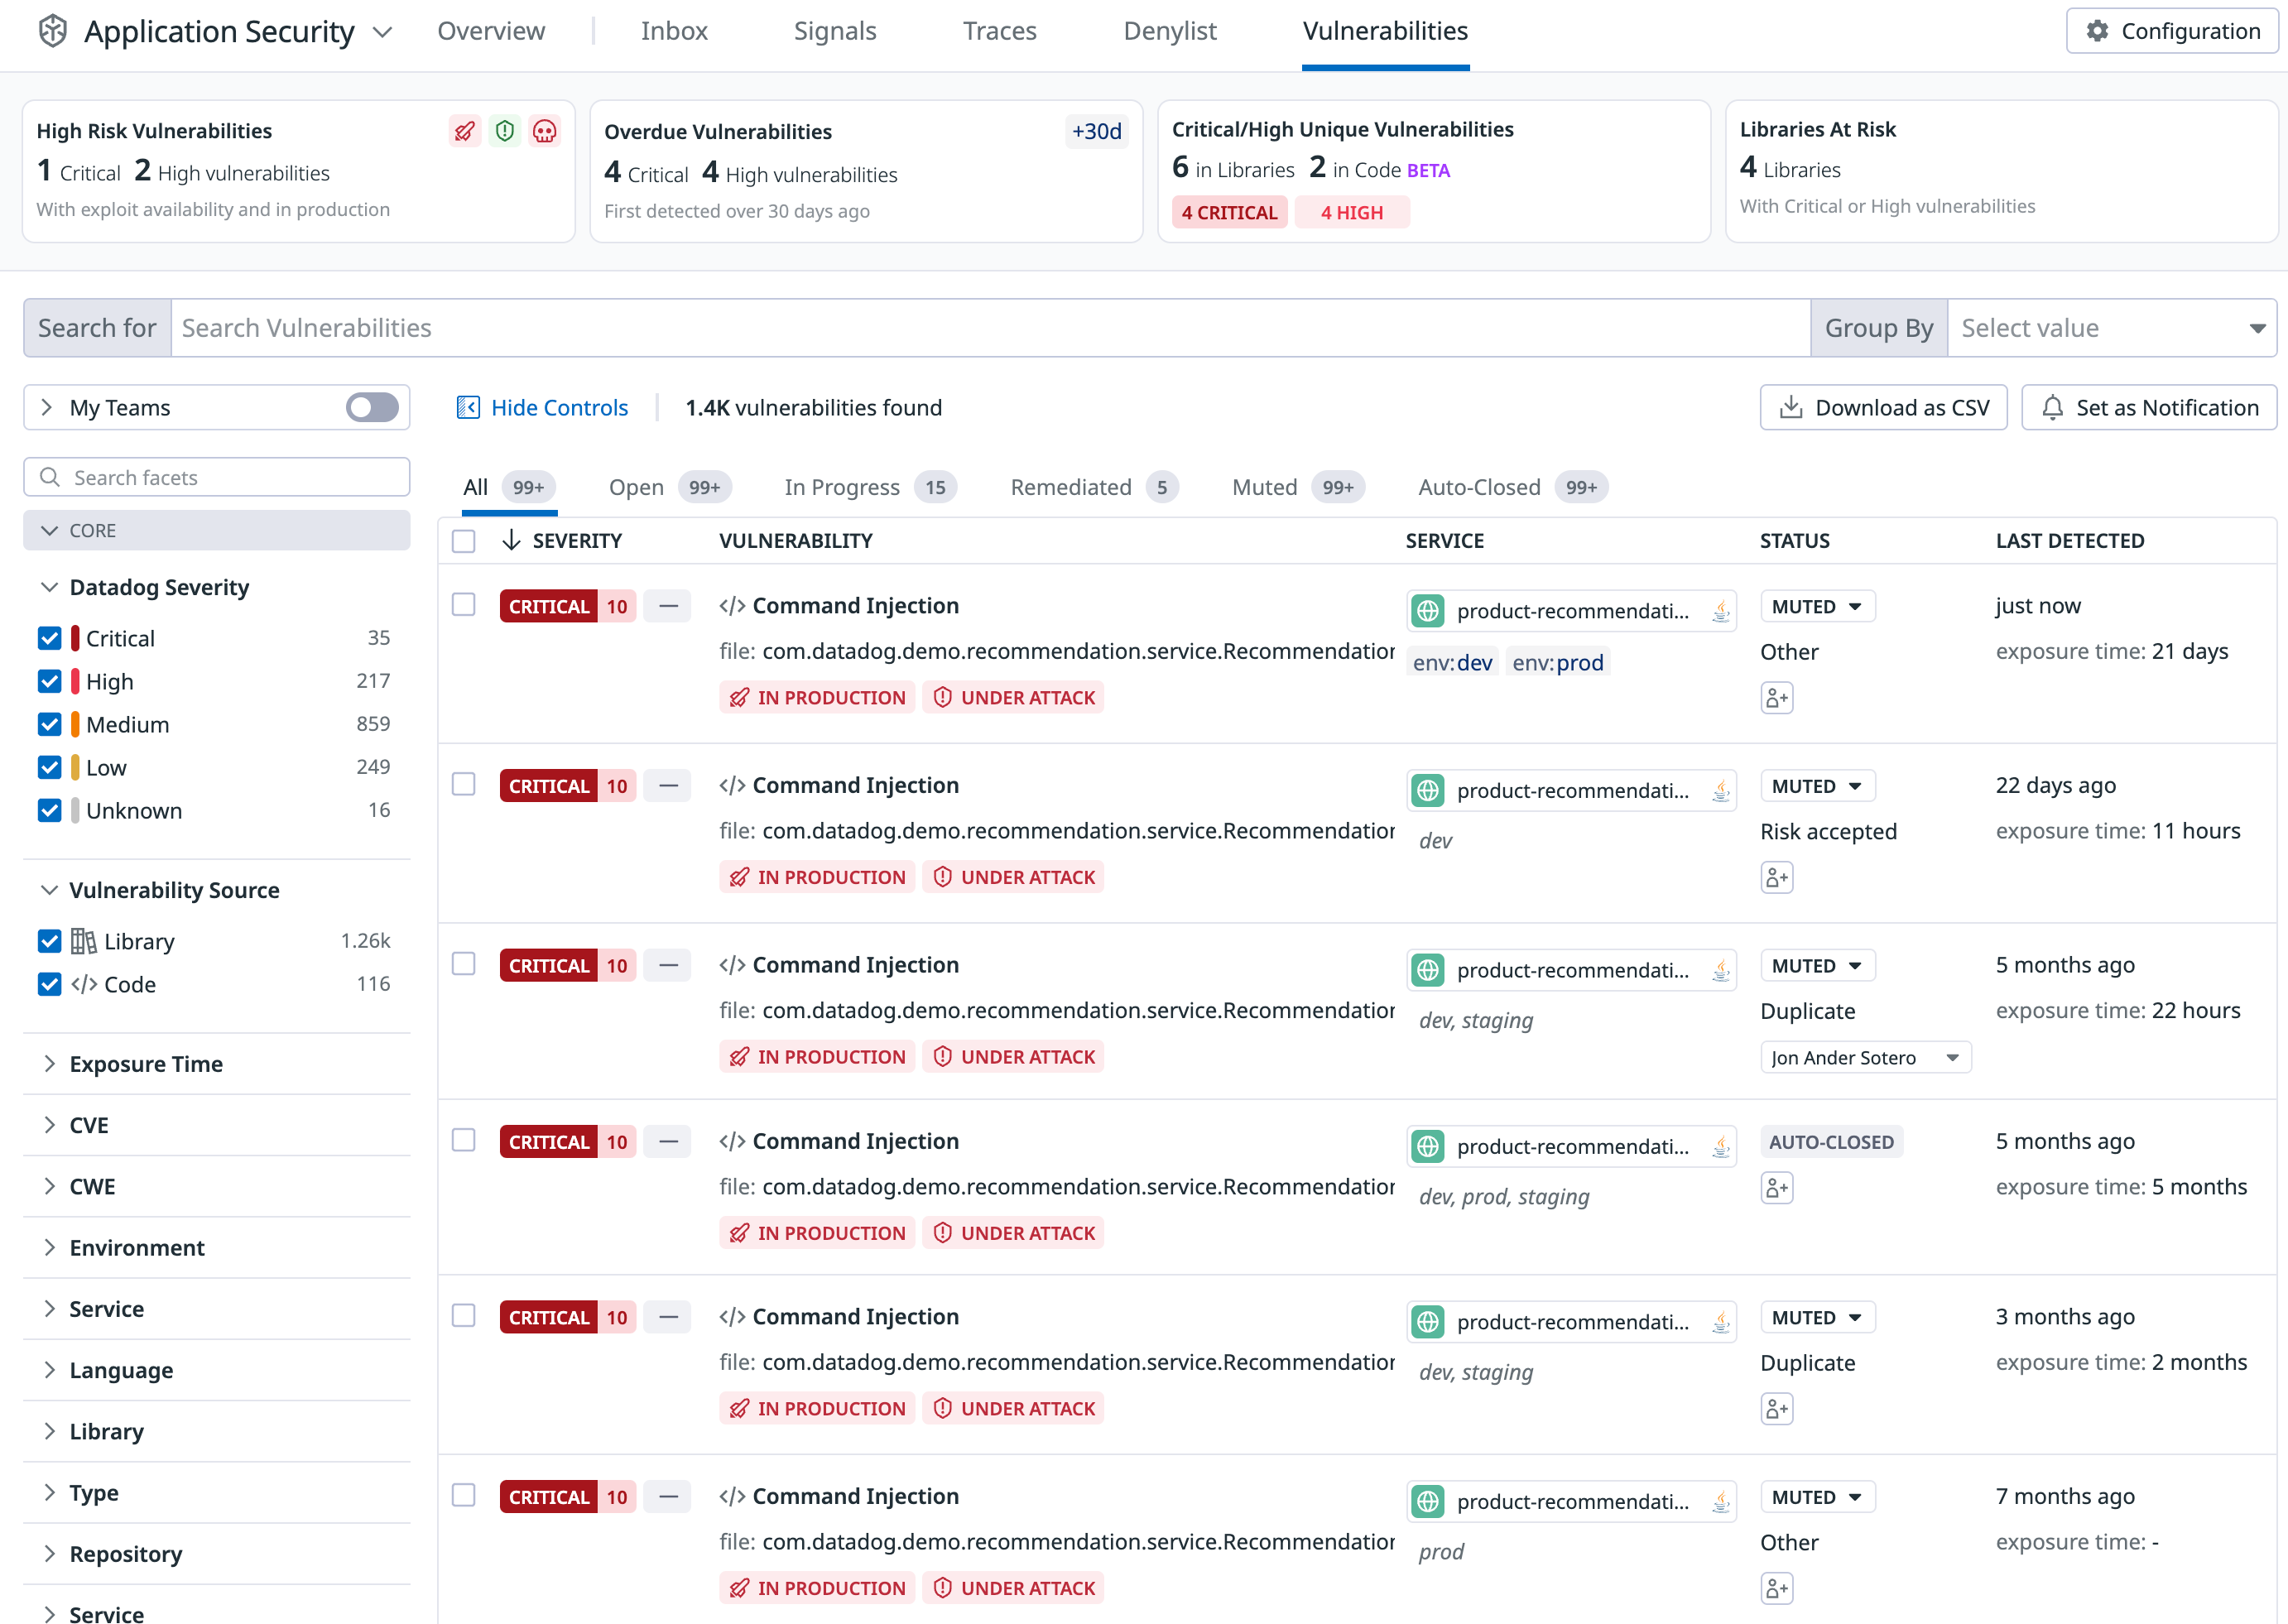Toggle the My Teams switch
2288x1624 pixels.
372,407
